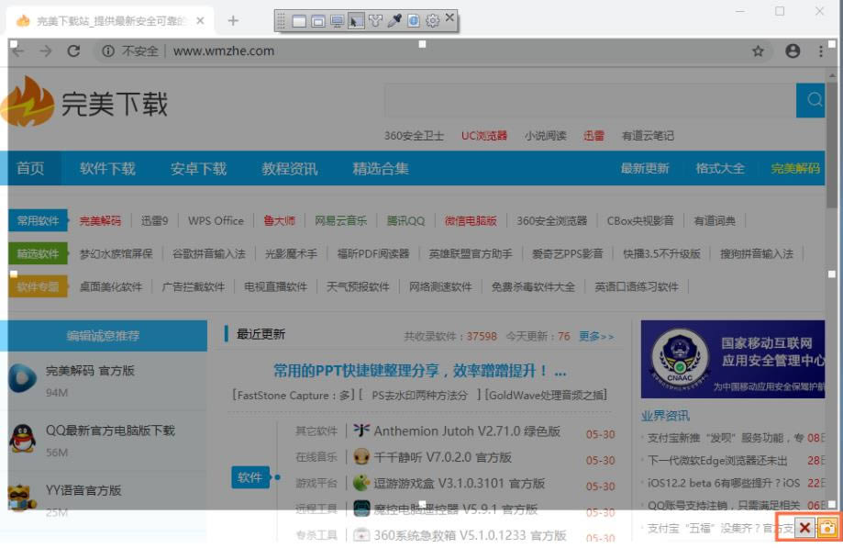Click the 国家移动互联网应用安全管理中心 banner
The width and height of the screenshot is (843, 548).
[x=733, y=359]
